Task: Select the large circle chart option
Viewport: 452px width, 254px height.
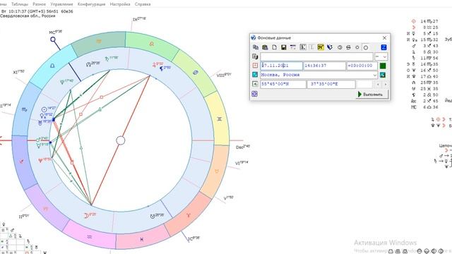Action: coord(366,47)
